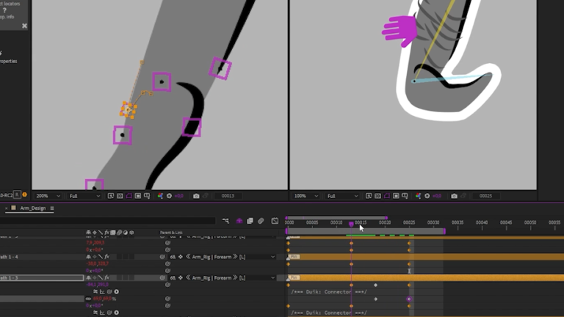Viewport: 564px width, 317px height.
Task: Click the selected keyframe at frame 25
Action: coord(409,299)
